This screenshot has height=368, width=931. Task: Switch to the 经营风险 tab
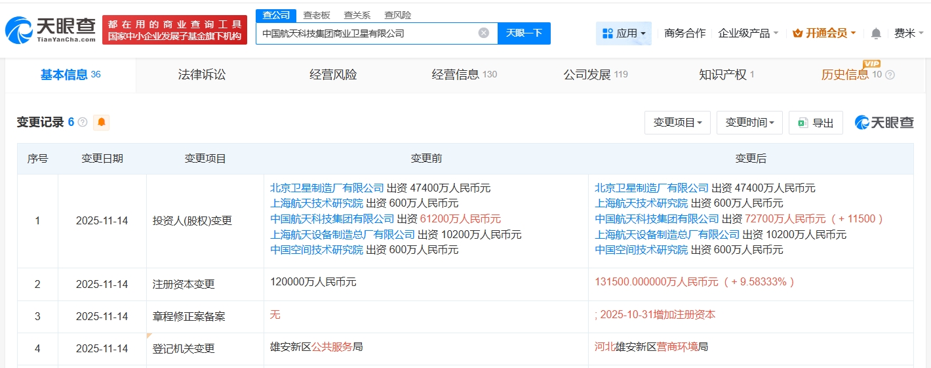333,75
